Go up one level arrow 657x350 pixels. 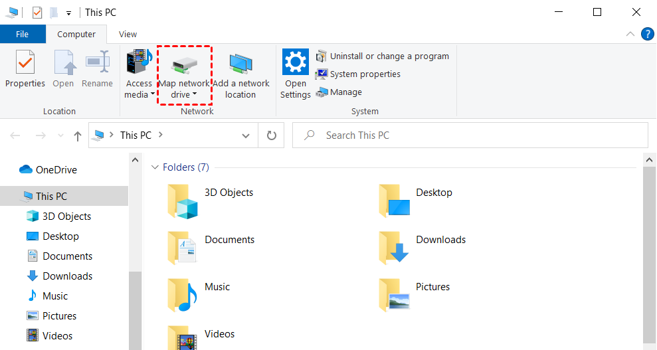78,135
